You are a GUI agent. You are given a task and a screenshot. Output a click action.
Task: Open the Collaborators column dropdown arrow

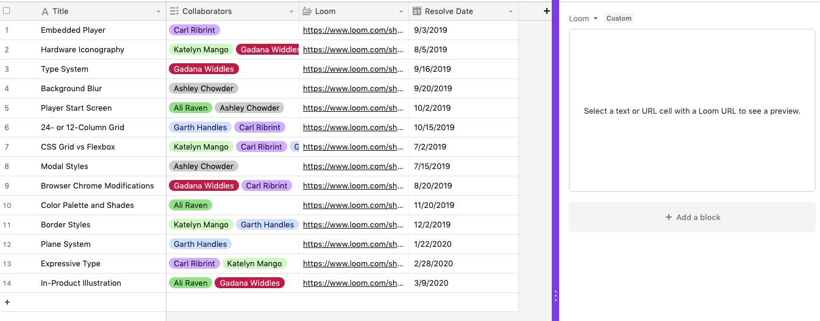tap(291, 12)
